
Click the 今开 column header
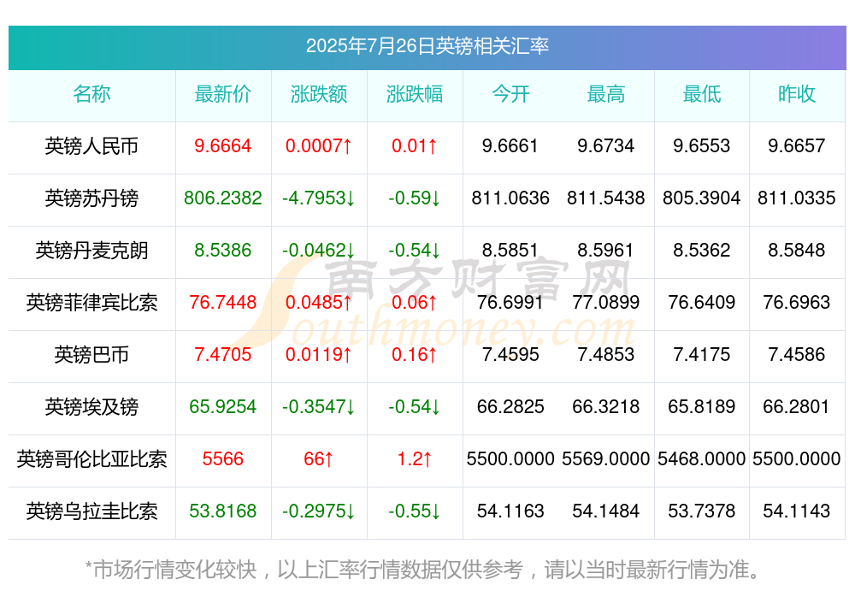(x=510, y=94)
